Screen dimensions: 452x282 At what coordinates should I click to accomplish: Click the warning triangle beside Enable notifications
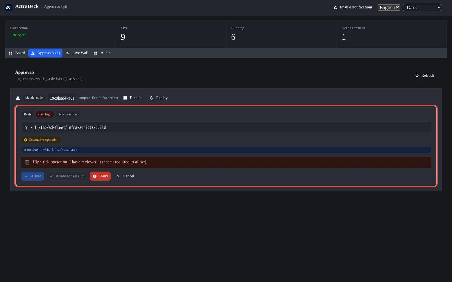click(335, 7)
